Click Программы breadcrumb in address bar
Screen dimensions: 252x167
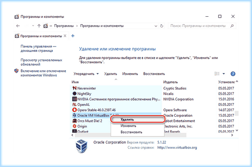[64, 26]
